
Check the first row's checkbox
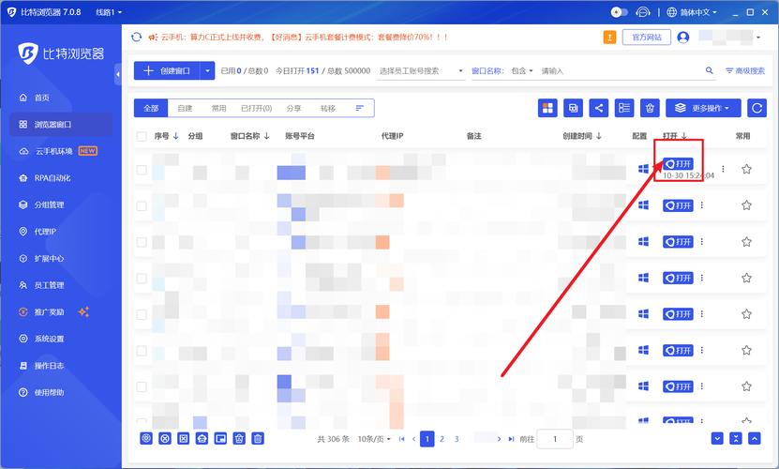coord(142,170)
